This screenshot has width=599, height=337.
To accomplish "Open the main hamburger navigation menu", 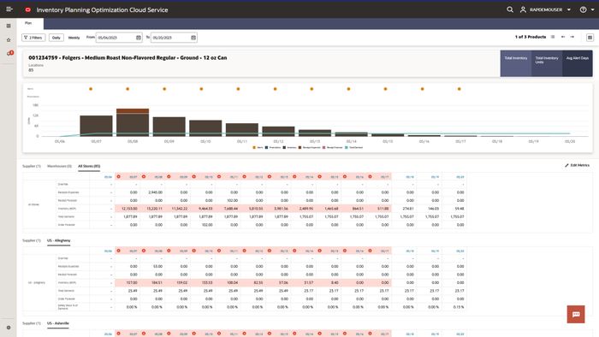I will [9, 9].
